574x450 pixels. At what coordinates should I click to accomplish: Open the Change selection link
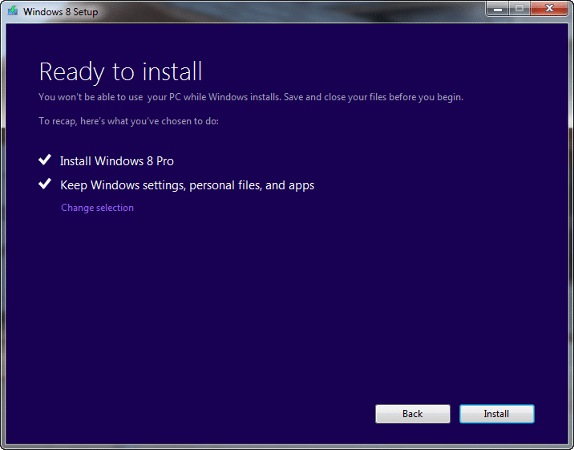coord(97,208)
